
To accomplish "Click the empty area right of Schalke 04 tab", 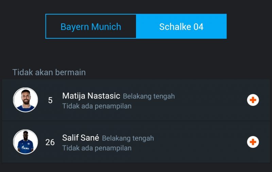I will [249, 26].
